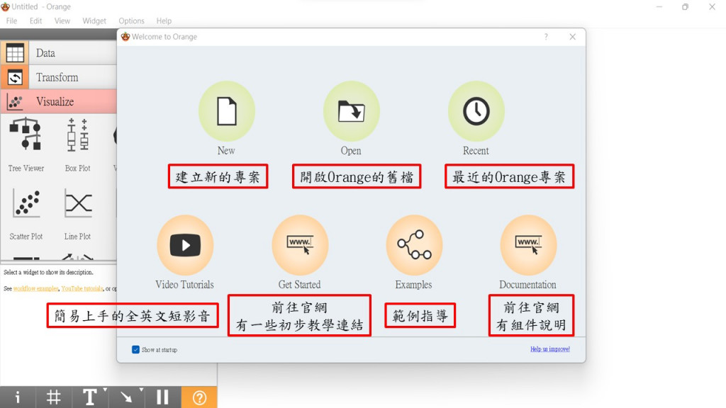
Task: Open the File menu
Action: click(11, 21)
